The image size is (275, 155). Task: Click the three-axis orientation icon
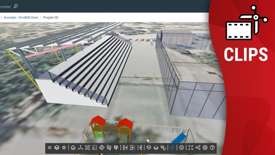(x=80, y=147)
